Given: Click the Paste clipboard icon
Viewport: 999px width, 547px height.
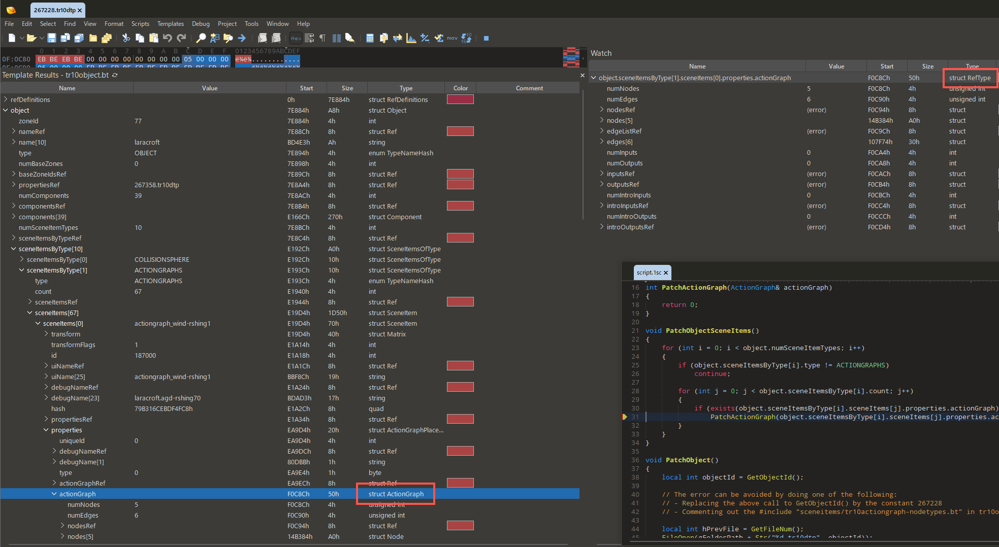Looking at the screenshot, I should point(153,38).
